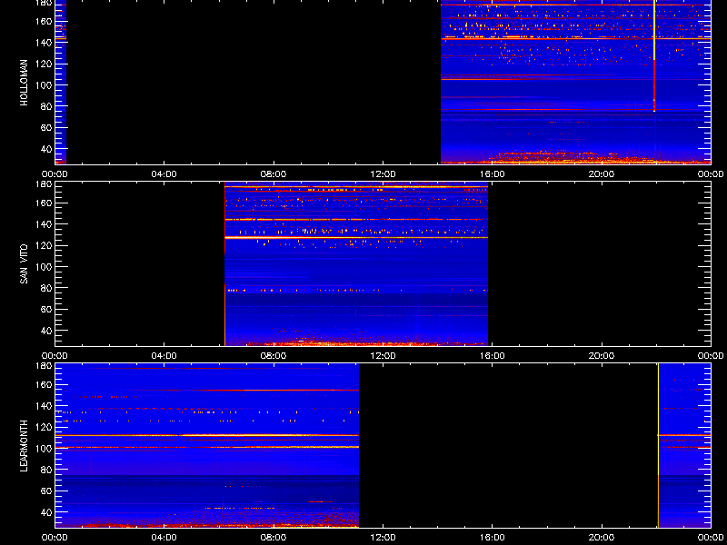Click the 100 frequency label on Learmonth axis

(x=45, y=449)
